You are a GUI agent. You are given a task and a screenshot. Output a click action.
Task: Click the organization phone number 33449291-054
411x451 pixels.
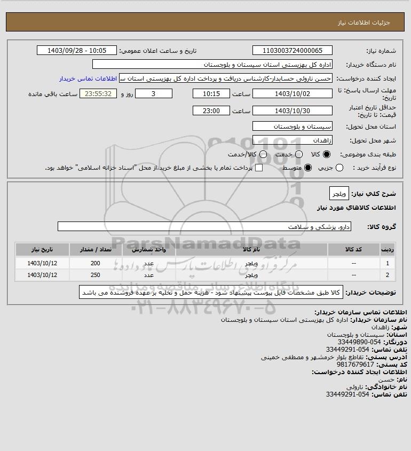point(347,350)
